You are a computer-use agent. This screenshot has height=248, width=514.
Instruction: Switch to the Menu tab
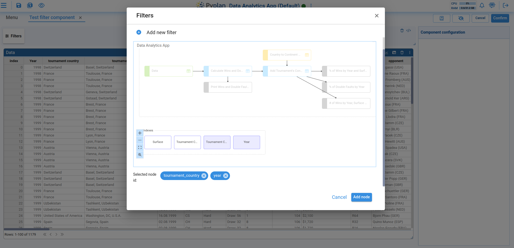pos(12,17)
